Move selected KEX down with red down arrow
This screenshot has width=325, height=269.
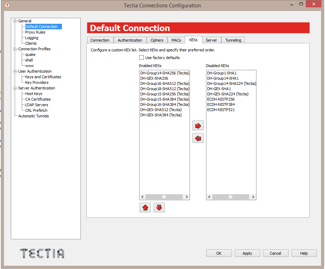(x=159, y=208)
